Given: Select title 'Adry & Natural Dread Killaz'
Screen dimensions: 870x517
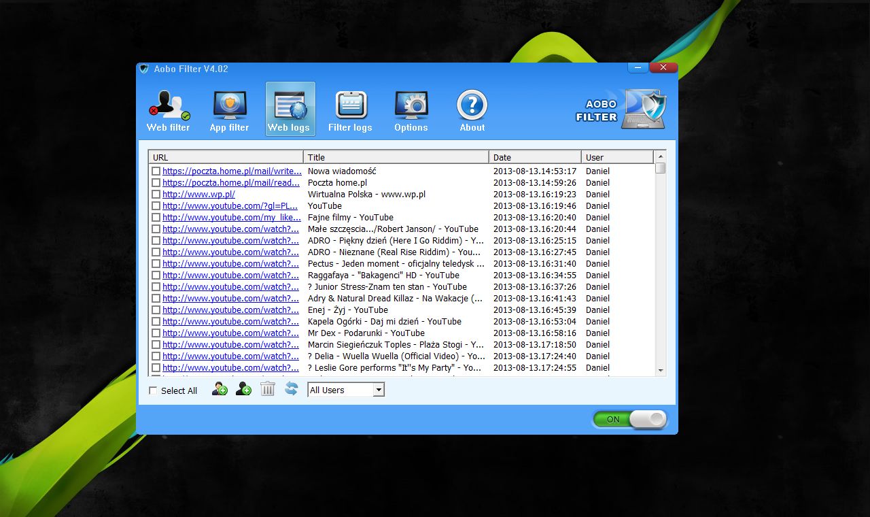Looking at the screenshot, I should [396, 299].
